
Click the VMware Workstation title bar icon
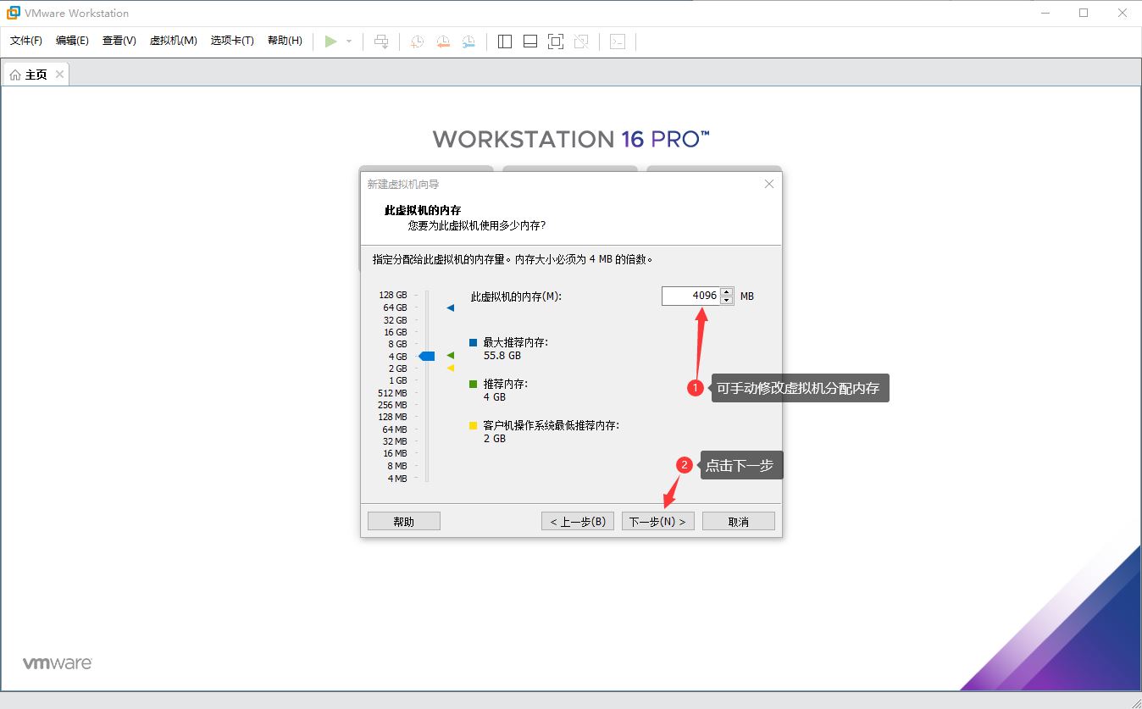coord(13,13)
